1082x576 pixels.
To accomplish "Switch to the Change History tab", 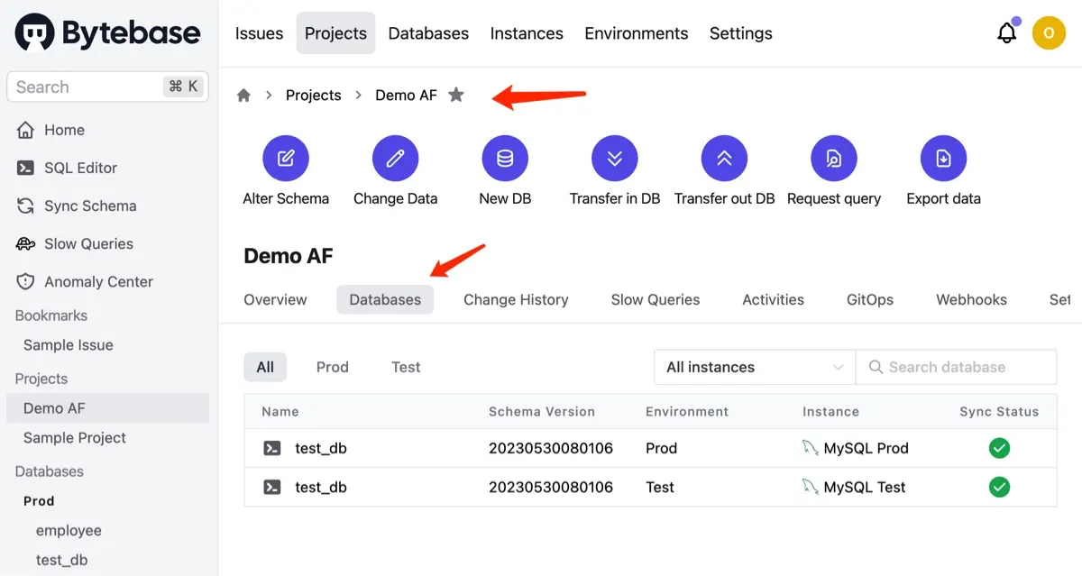I will [516, 299].
